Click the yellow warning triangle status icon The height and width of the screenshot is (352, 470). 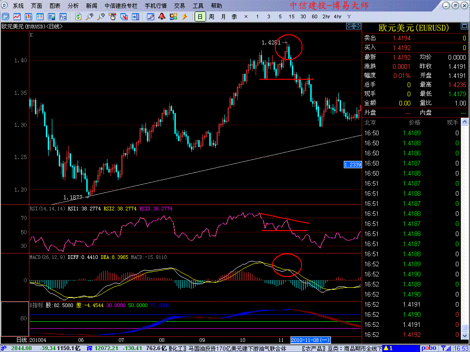coord(386,348)
